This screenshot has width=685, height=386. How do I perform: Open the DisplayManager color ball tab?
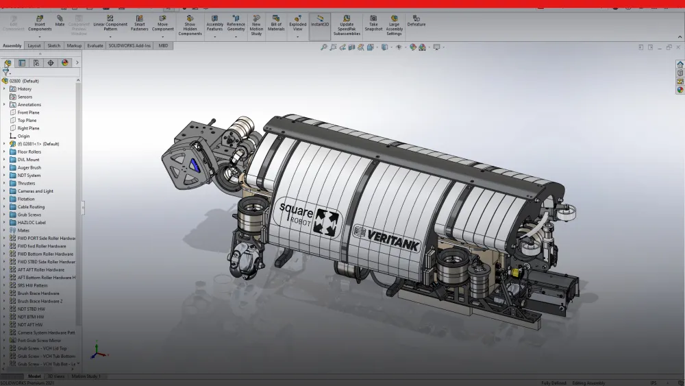pyautogui.click(x=65, y=63)
